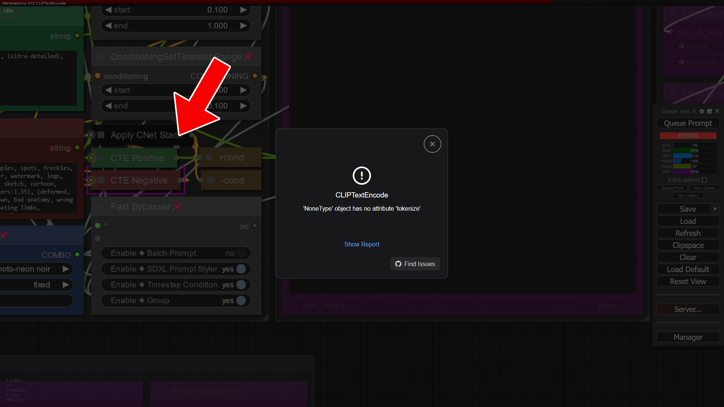This screenshot has height=407, width=724.
Task: Clear the workflow canvas
Action: point(688,257)
